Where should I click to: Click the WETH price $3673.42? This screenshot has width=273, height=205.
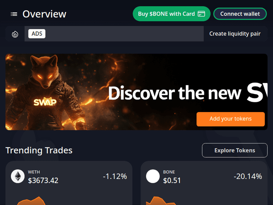click(43, 181)
